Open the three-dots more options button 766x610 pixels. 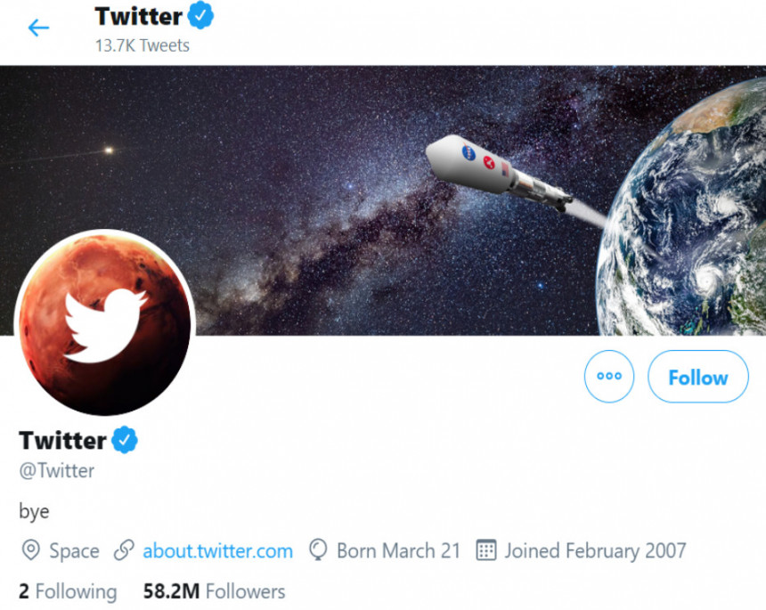click(609, 377)
